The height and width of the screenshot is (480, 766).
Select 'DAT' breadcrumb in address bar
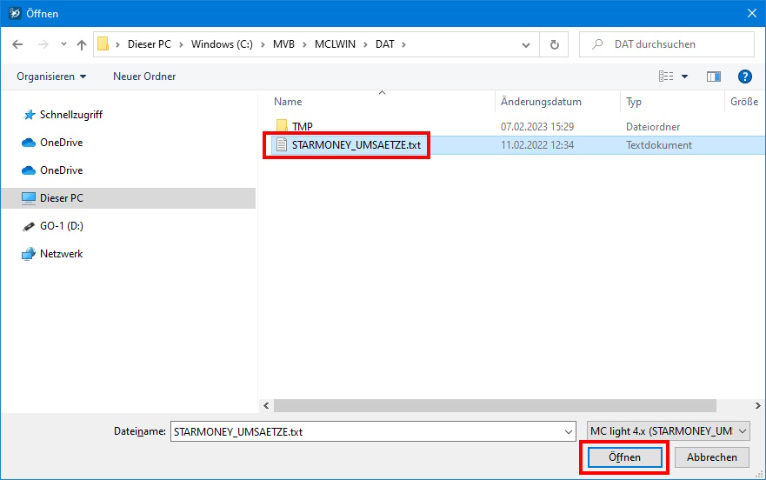click(x=385, y=44)
